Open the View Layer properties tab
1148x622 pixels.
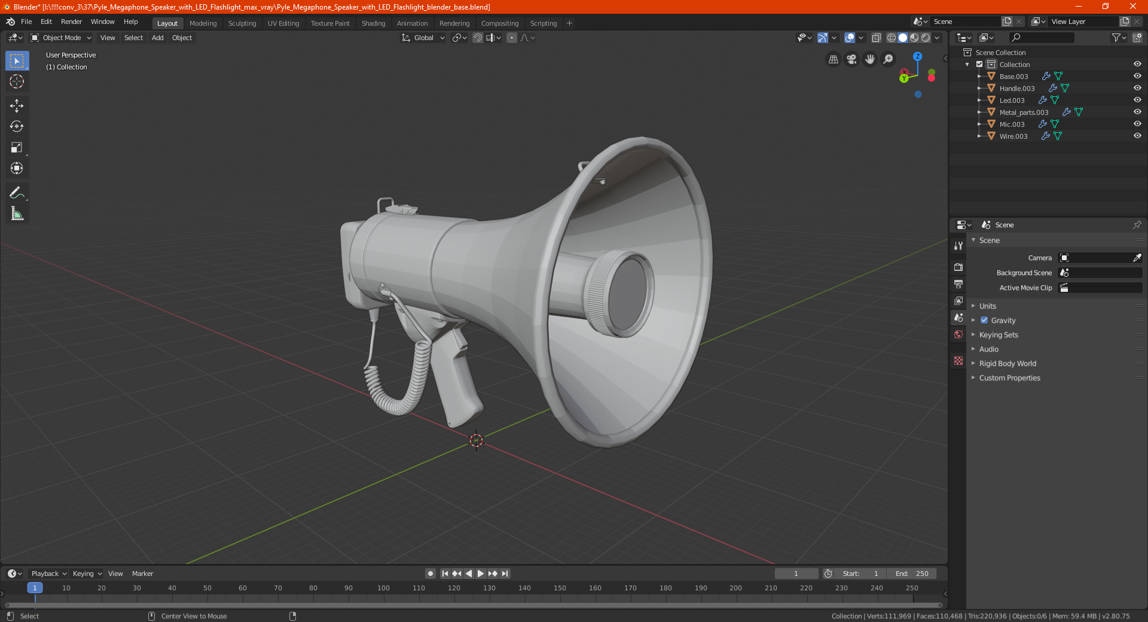pyautogui.click(x=958, y=300)
